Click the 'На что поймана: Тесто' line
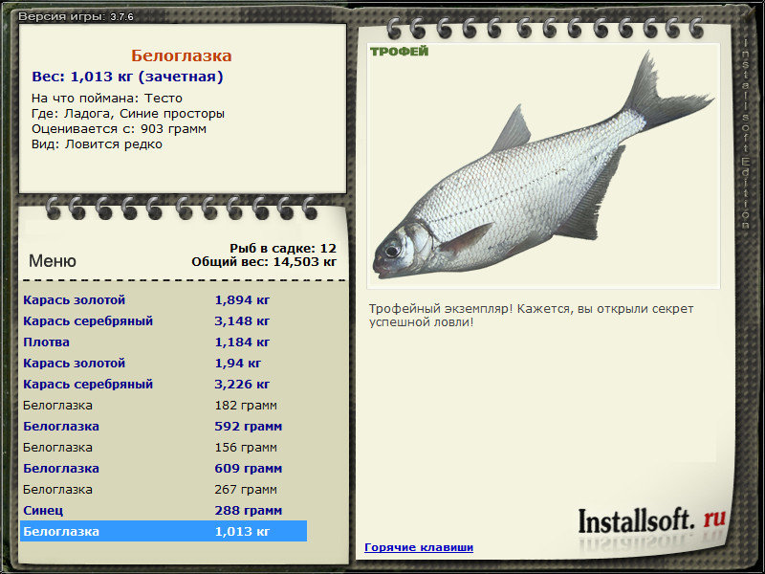 [107, 99]
